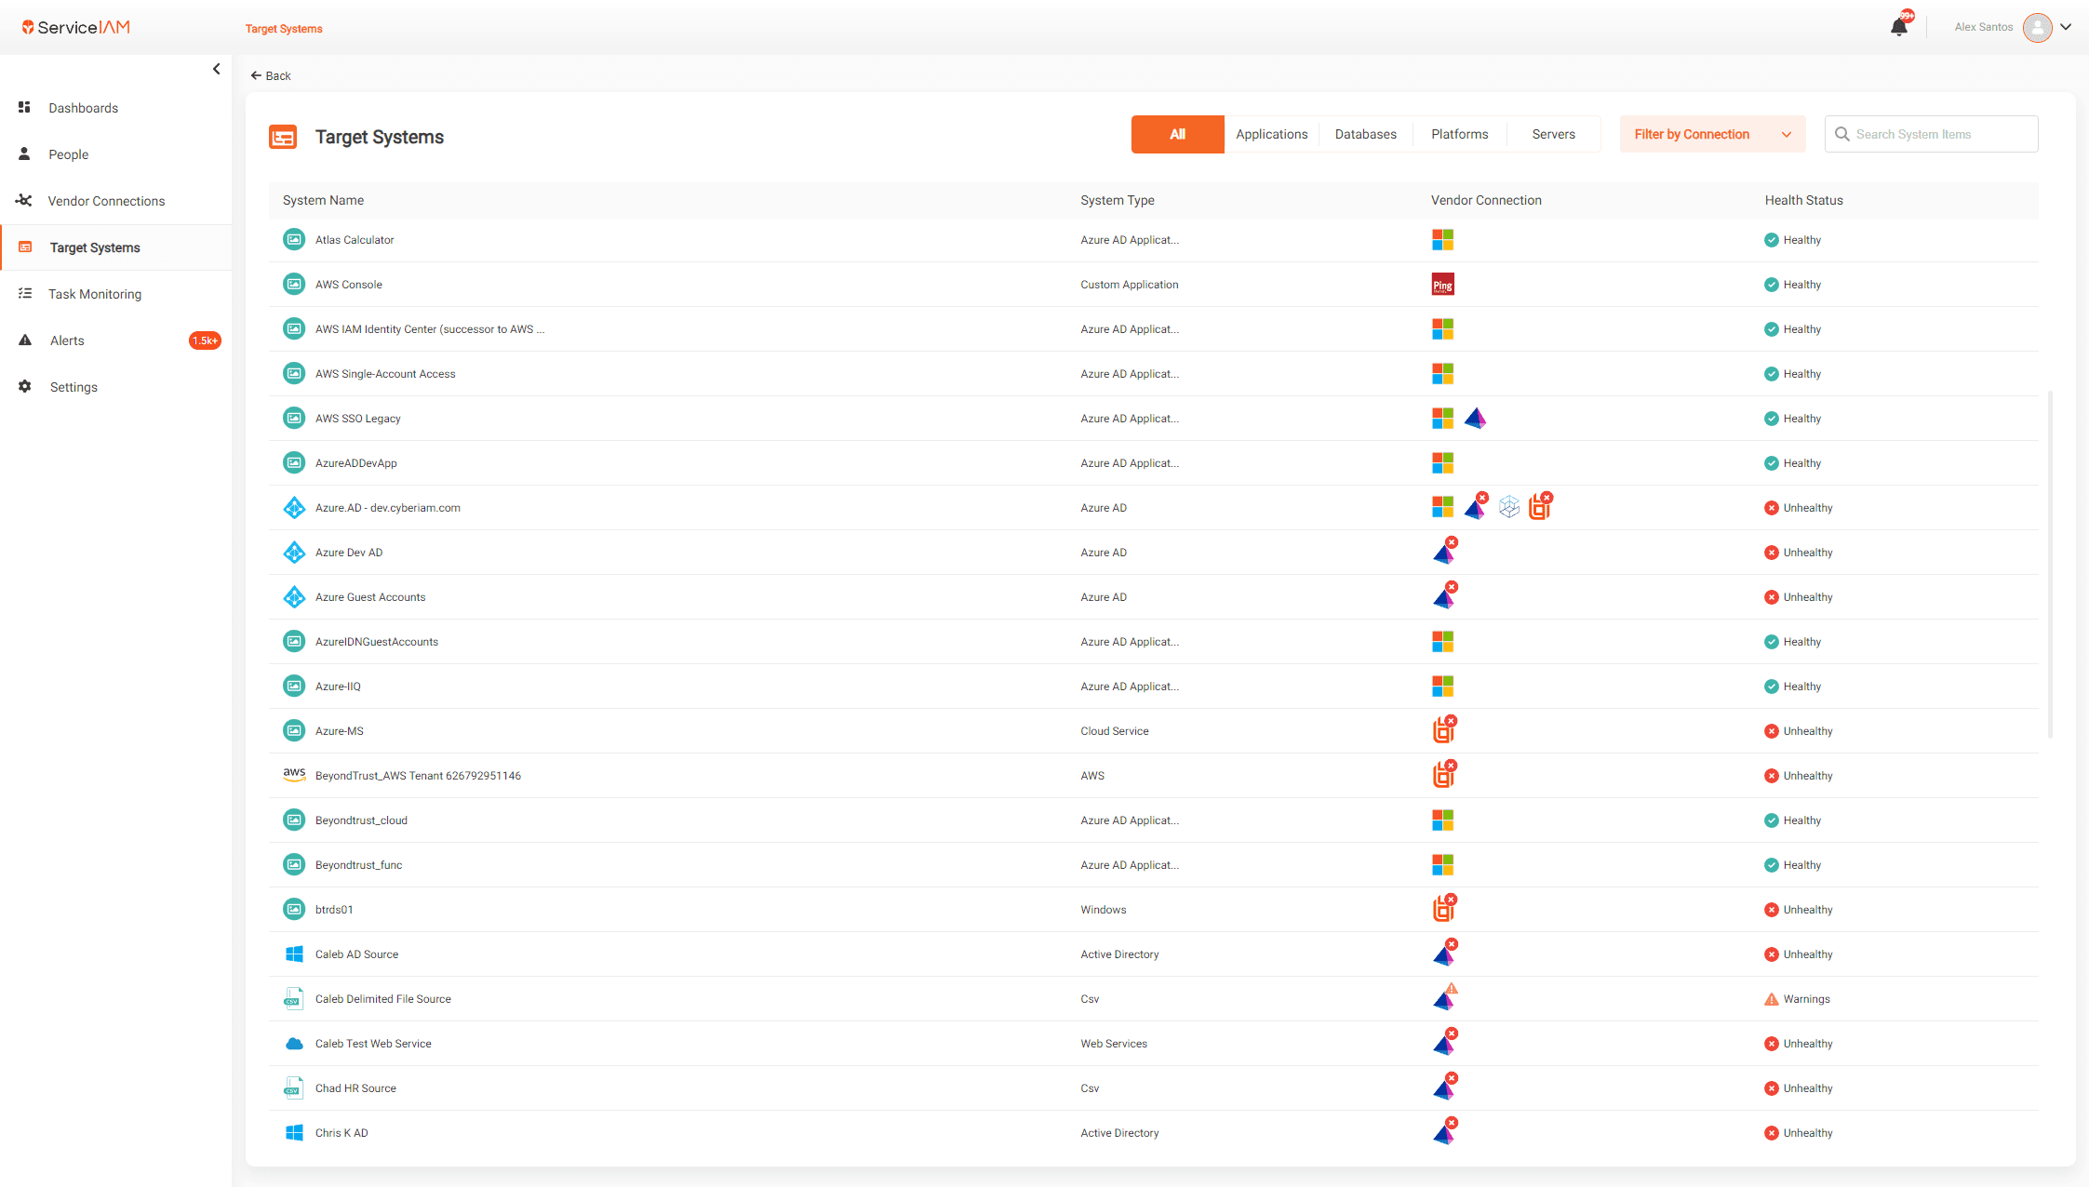Click the Cloud Service type for Azure-MS
This screenshot has width=2089, height=1187.
1114,731
